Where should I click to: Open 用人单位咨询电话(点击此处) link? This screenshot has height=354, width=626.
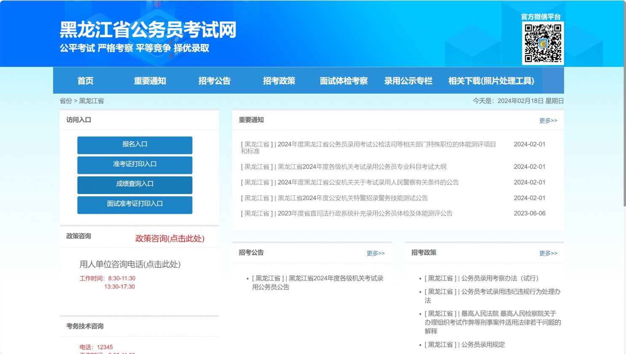[x=130, y=264]
